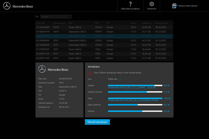The image size is (209, 139).
Task: Click the 71,4 % percentage value
Action: (x=166, y=92)
